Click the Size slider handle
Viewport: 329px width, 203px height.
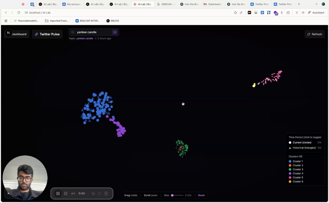click(172, 195)
